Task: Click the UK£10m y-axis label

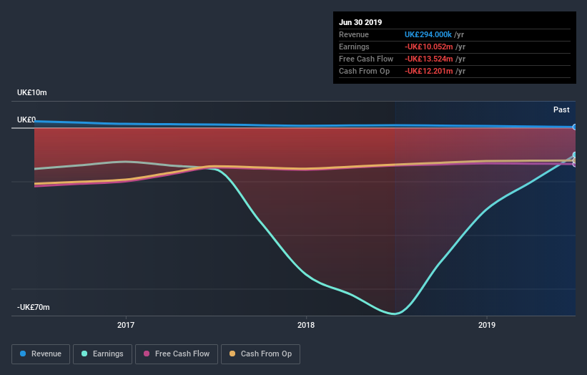Action: tap(32, 92)
